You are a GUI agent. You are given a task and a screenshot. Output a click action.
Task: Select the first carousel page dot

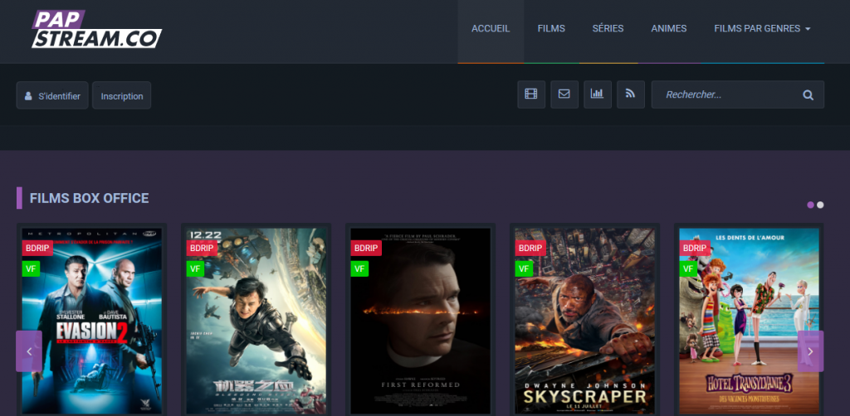(x=811, y=205)
